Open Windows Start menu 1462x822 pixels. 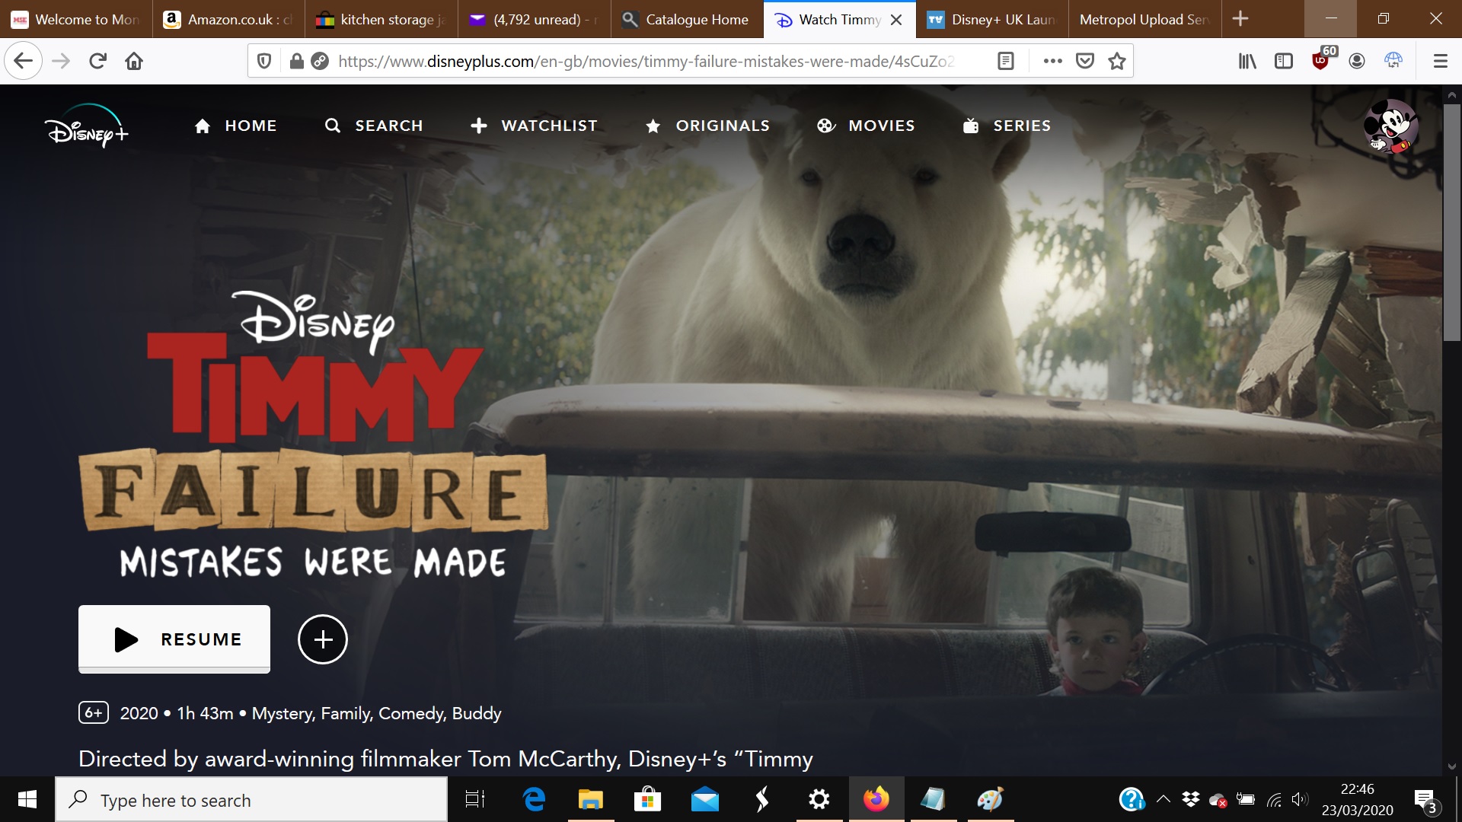coord(27,799)
